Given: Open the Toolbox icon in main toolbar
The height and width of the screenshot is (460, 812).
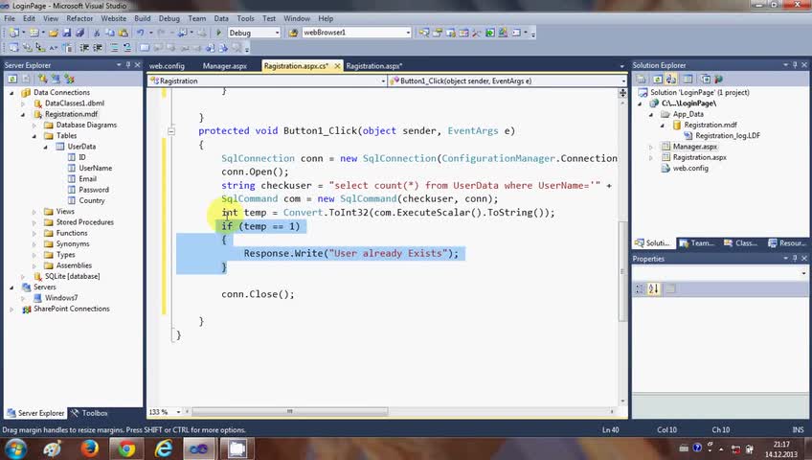Looking at the screenshot, I should [477, 33].
